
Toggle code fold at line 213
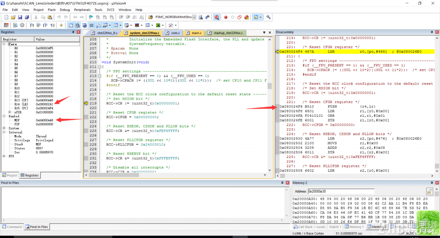tap(99, 76)
